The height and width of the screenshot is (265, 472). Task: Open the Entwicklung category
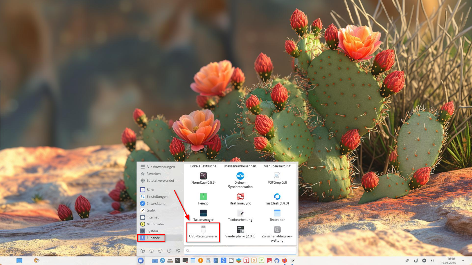pyautogui.click(x=160, y=203)
